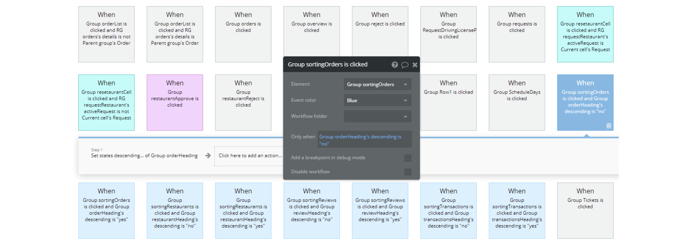The image size is (693, 243).
Task: Expand the Event color dropdown set to Blue
Action: pos(377,100)
